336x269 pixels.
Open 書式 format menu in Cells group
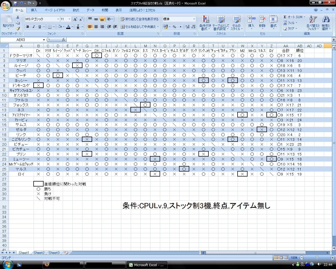click(273, 22)
